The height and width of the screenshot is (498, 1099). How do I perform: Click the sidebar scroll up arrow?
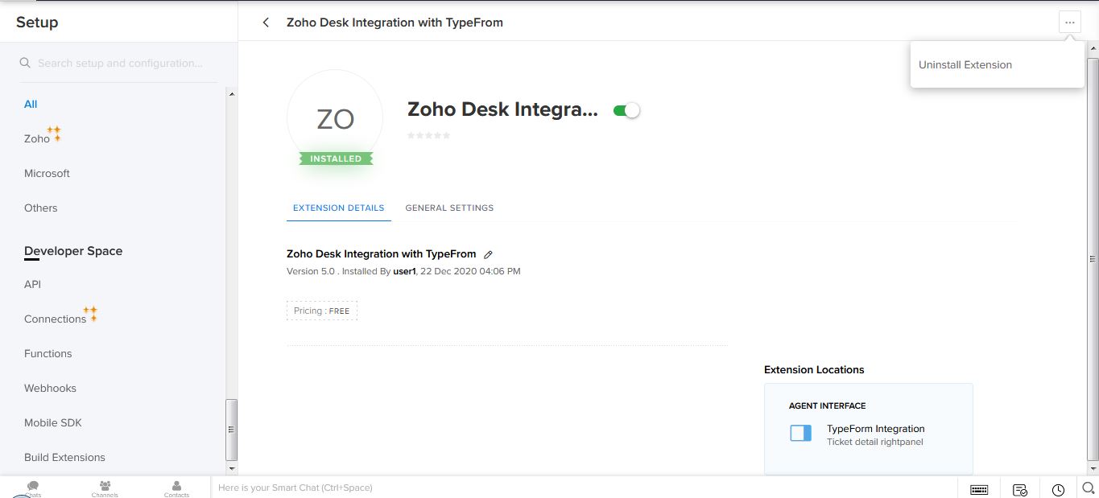[232, 94]
